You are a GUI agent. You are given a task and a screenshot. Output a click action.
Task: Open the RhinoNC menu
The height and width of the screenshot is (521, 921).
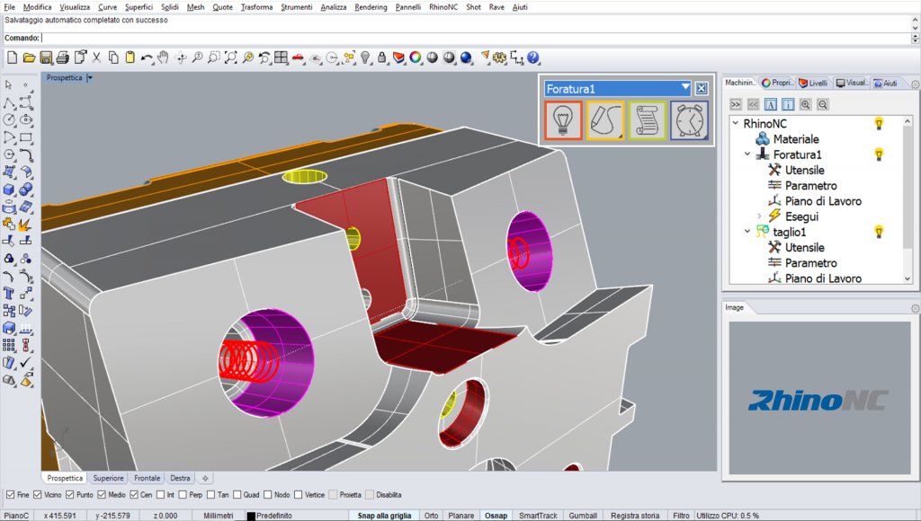(x=443, y=7)
